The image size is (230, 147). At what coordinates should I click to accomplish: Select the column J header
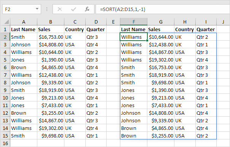pos(223,22)
